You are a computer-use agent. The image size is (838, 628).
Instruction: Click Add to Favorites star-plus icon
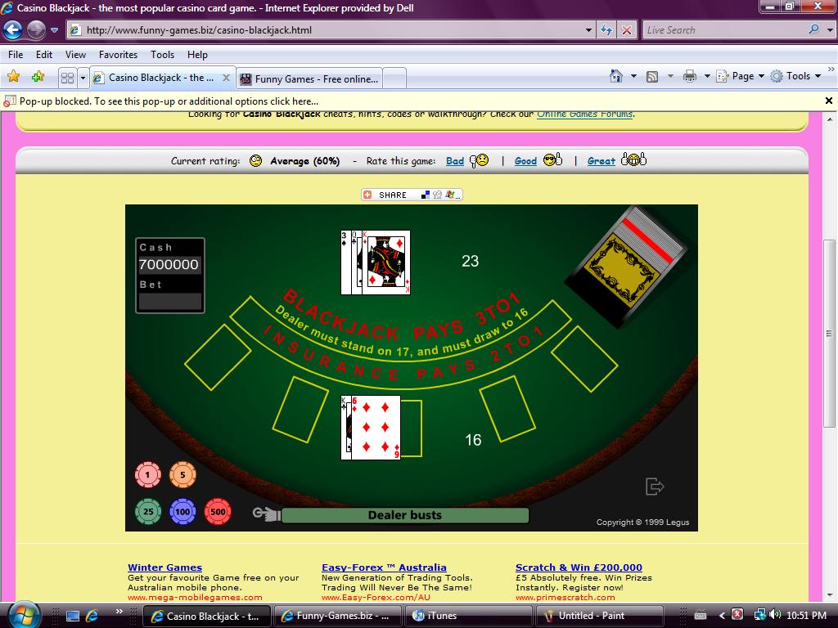(x=38, y=76)
